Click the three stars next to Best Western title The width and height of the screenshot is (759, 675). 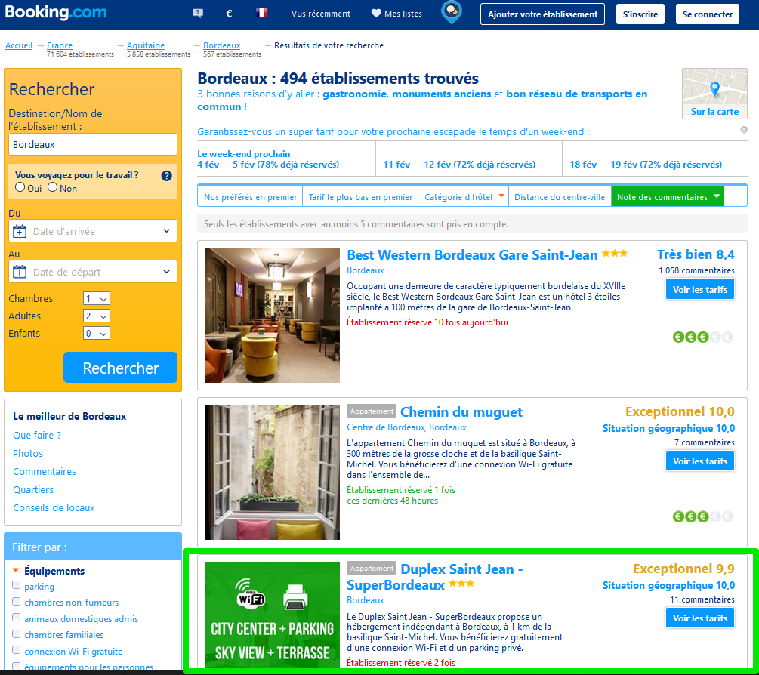click(615, 254)
